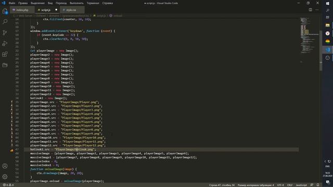The image size is (333, 187).
Task: Click the split editor icon
Action: (x=310, y=10)
